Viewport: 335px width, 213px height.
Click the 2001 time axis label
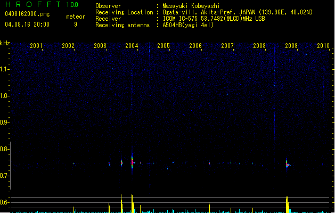pyautogui.click(x=36, y=46)
